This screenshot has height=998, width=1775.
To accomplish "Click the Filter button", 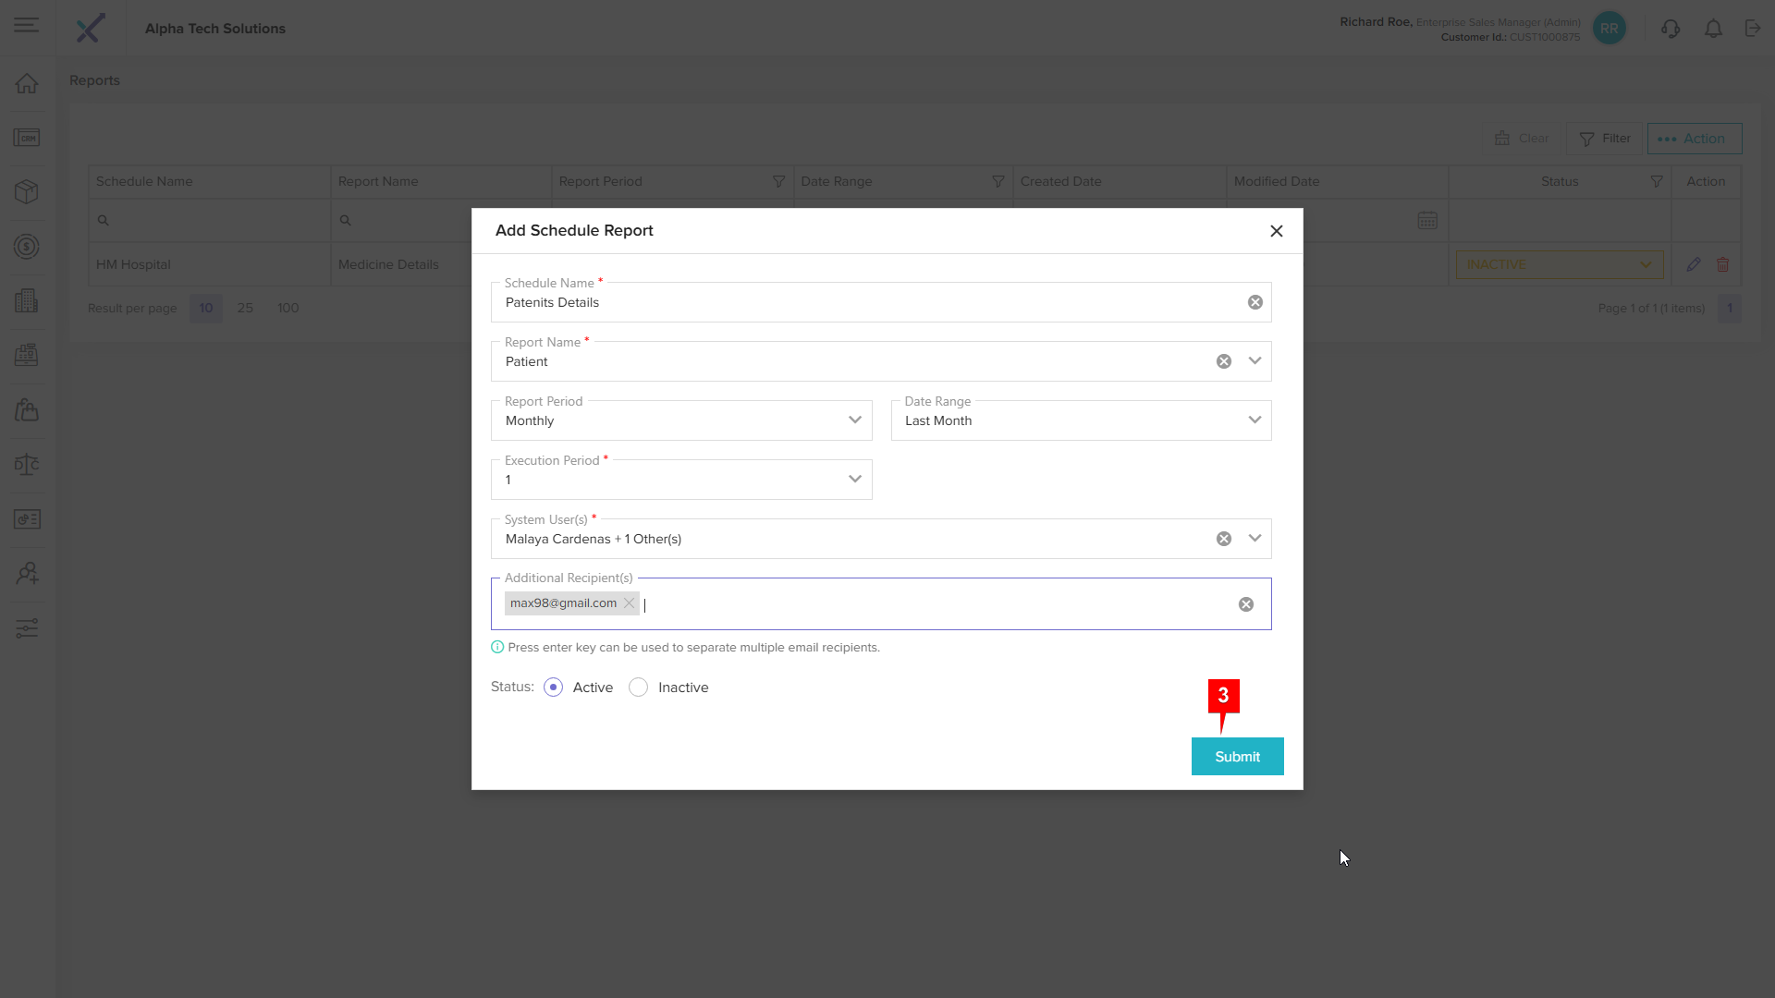I will pyautogui.click(x=1604, y=139).
